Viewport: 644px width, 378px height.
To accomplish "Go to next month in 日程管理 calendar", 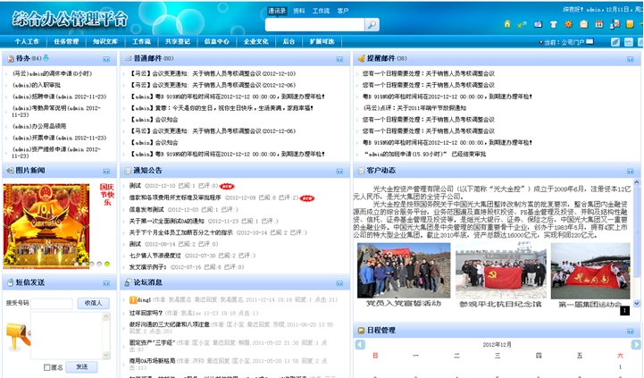I will coord(636,345).
